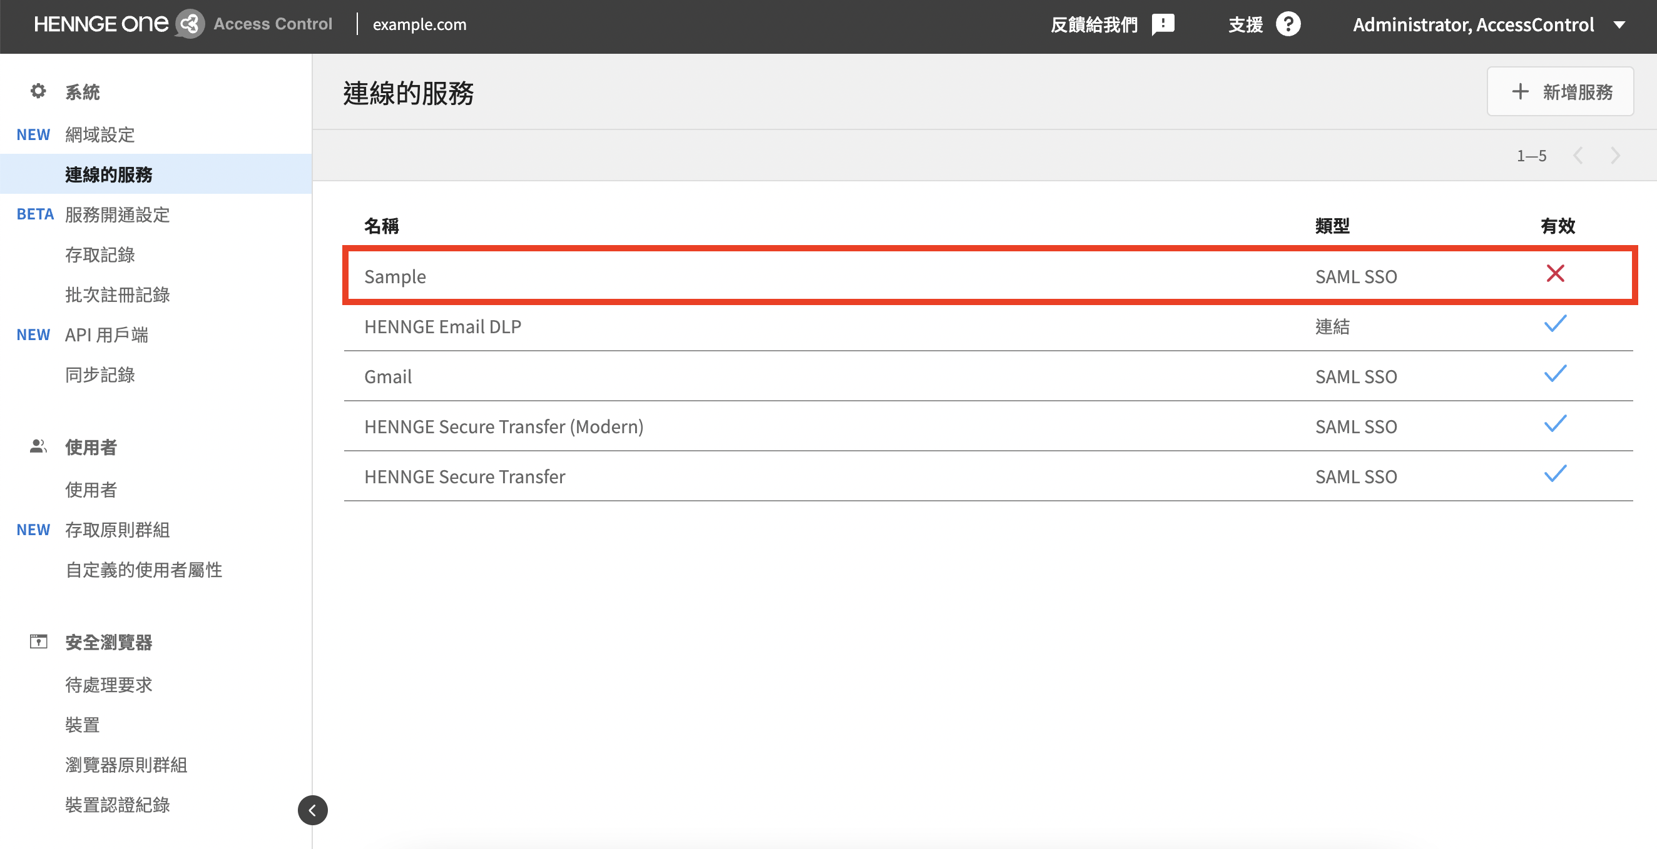Open the 使用者 sub-item link
Screen dimensions: 1657x849
point(91,490)
